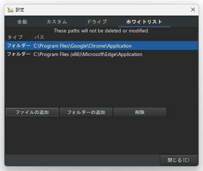Remove selected entry with 削除 button
Image resolution: width=203 pixels, height=171 pixels.
click(x=140, y=112)
